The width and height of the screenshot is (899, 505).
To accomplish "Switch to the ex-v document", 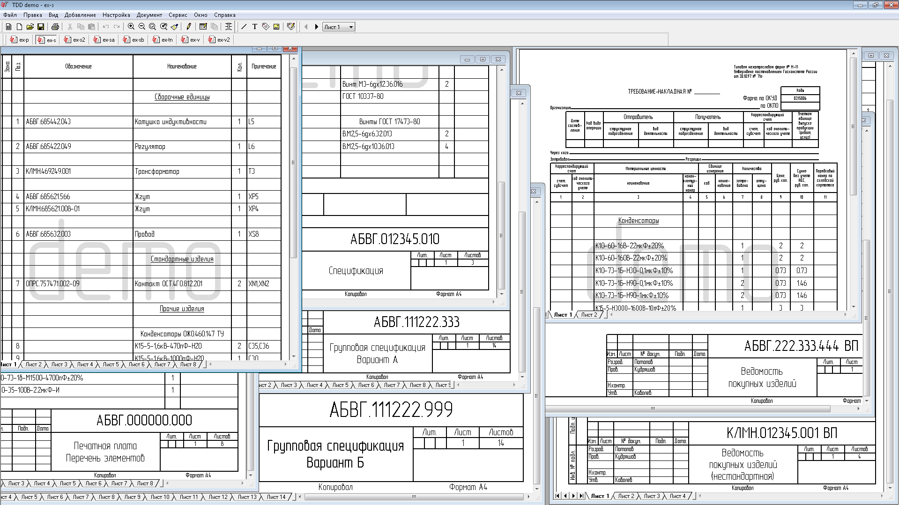I will [190, 40].
